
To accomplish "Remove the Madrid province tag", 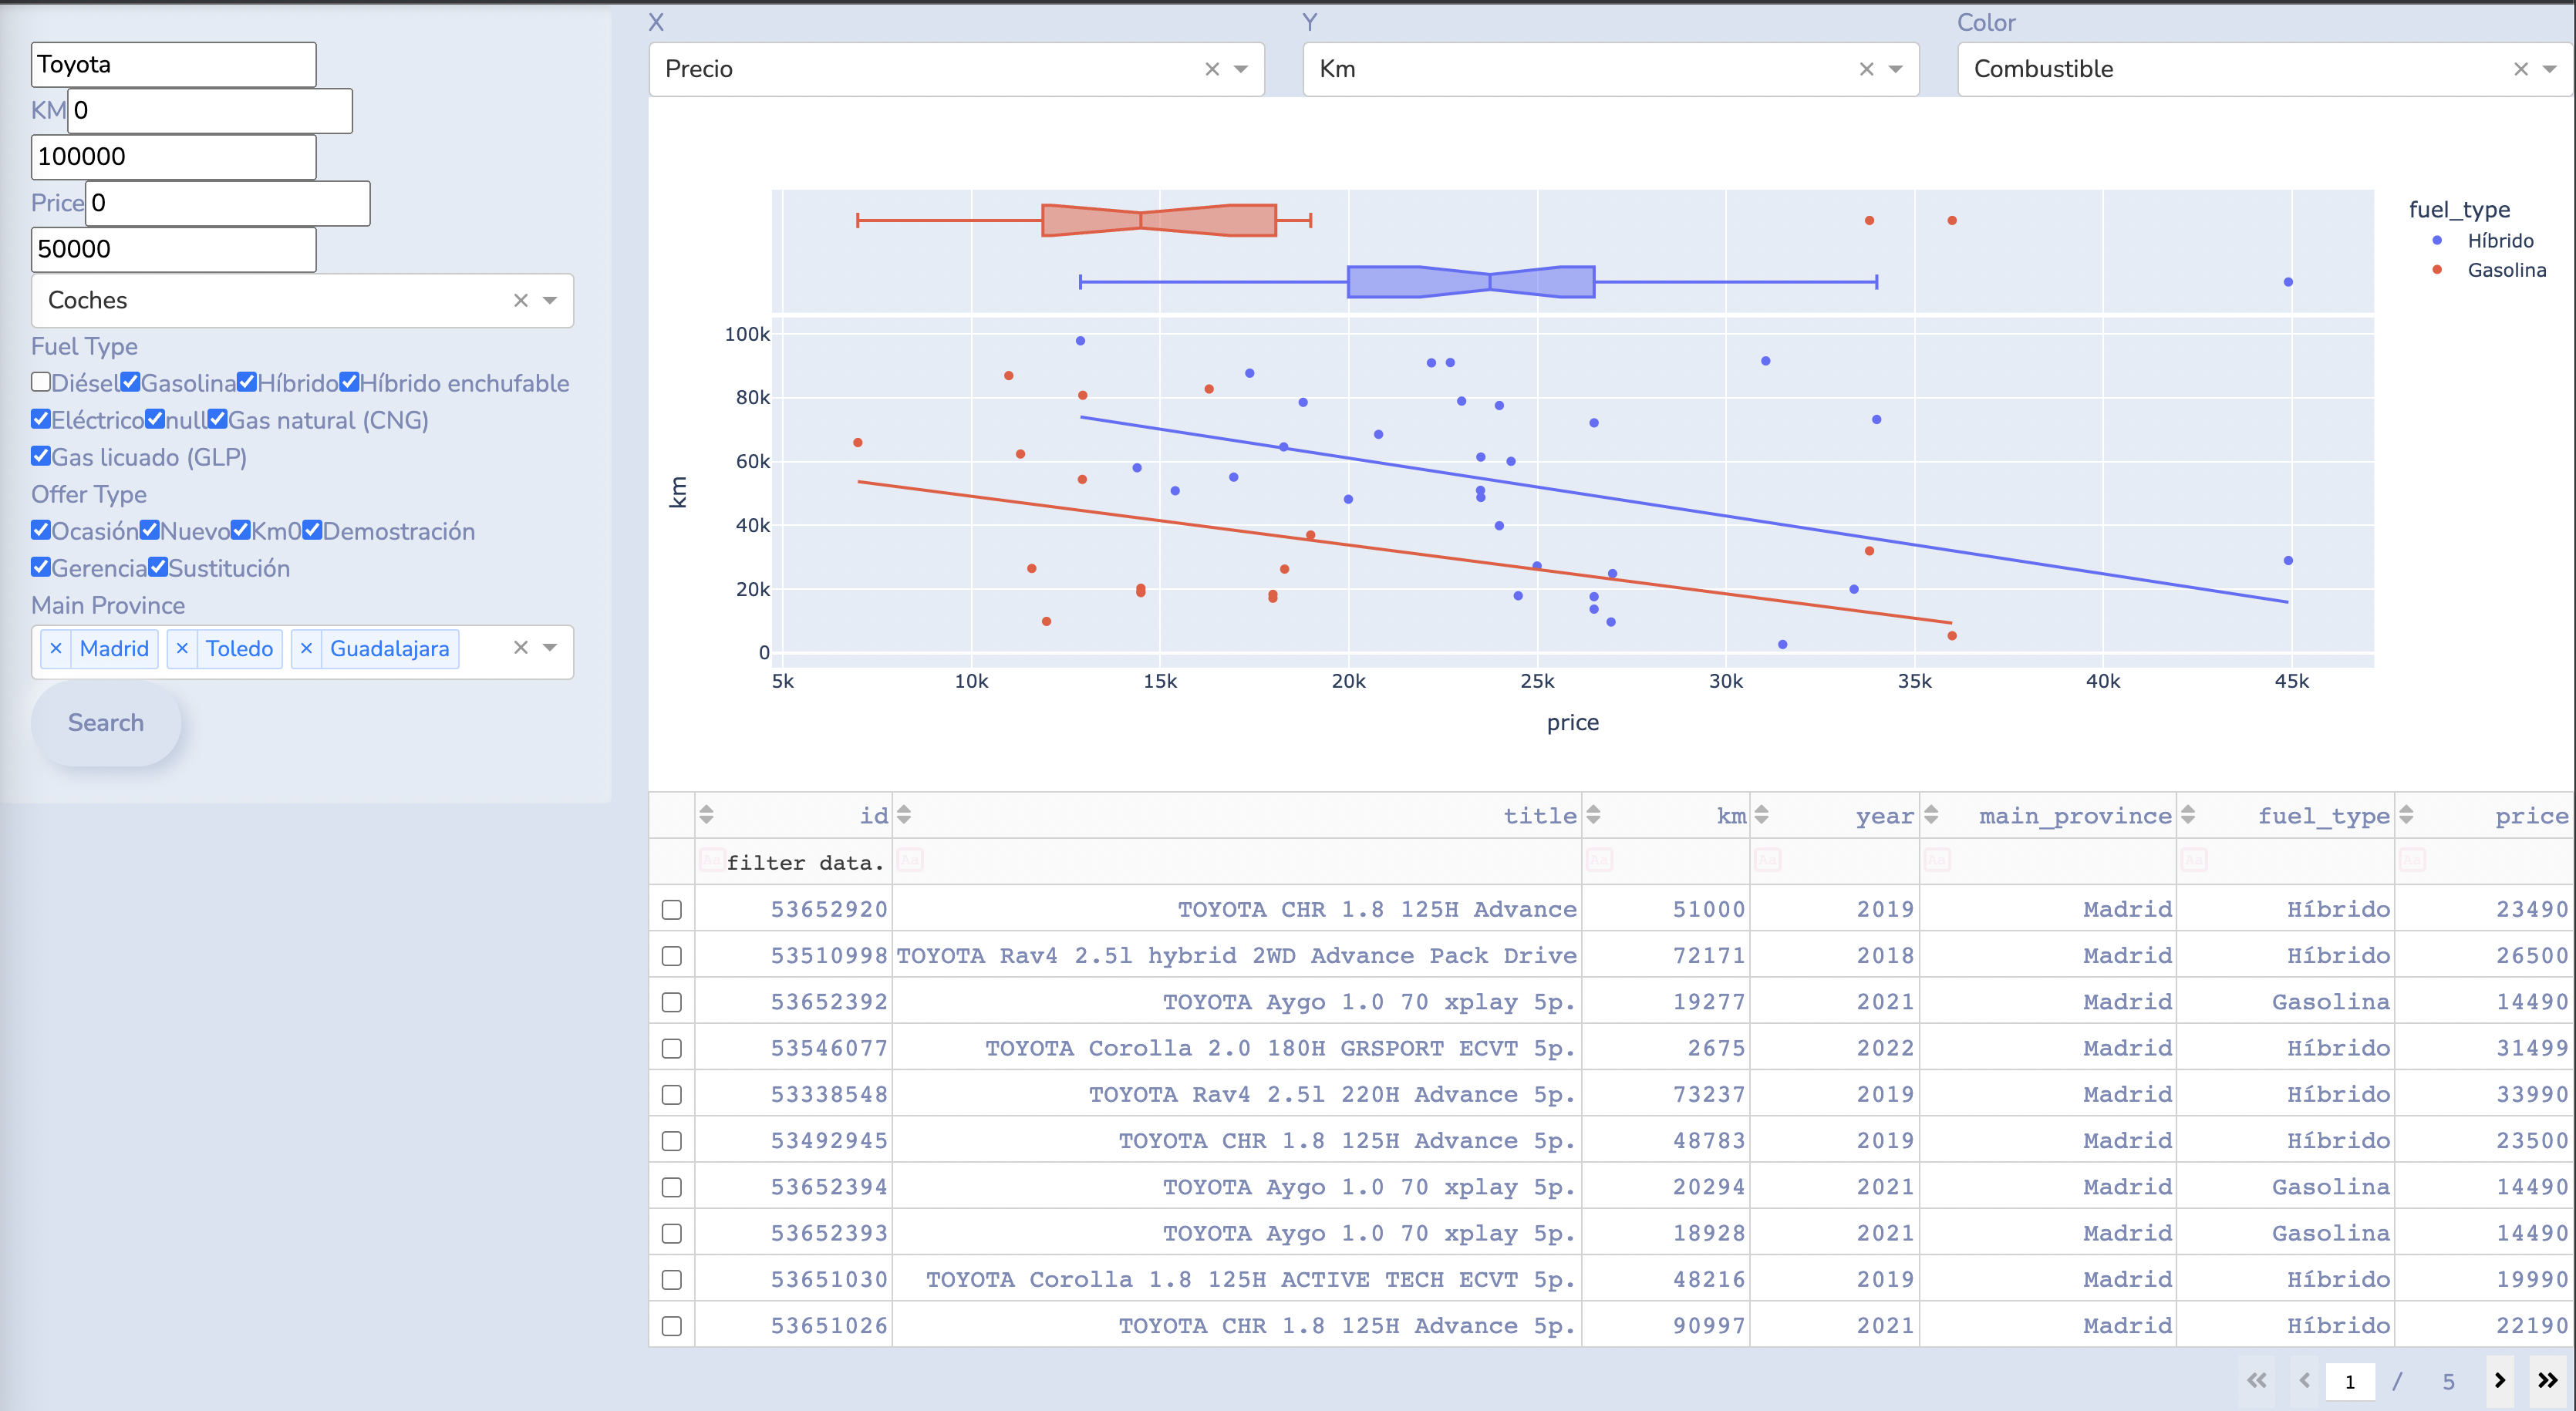I will (x=56, y=648).
